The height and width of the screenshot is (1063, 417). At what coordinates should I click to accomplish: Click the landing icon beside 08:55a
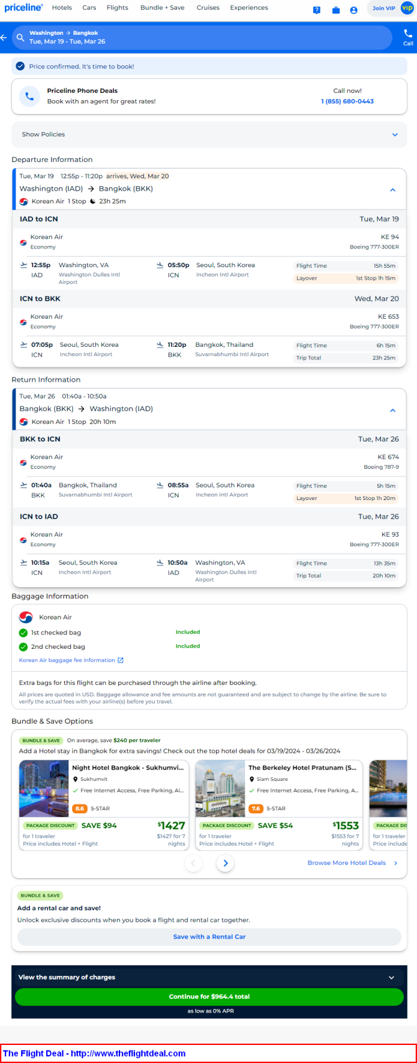pos(160,485)
